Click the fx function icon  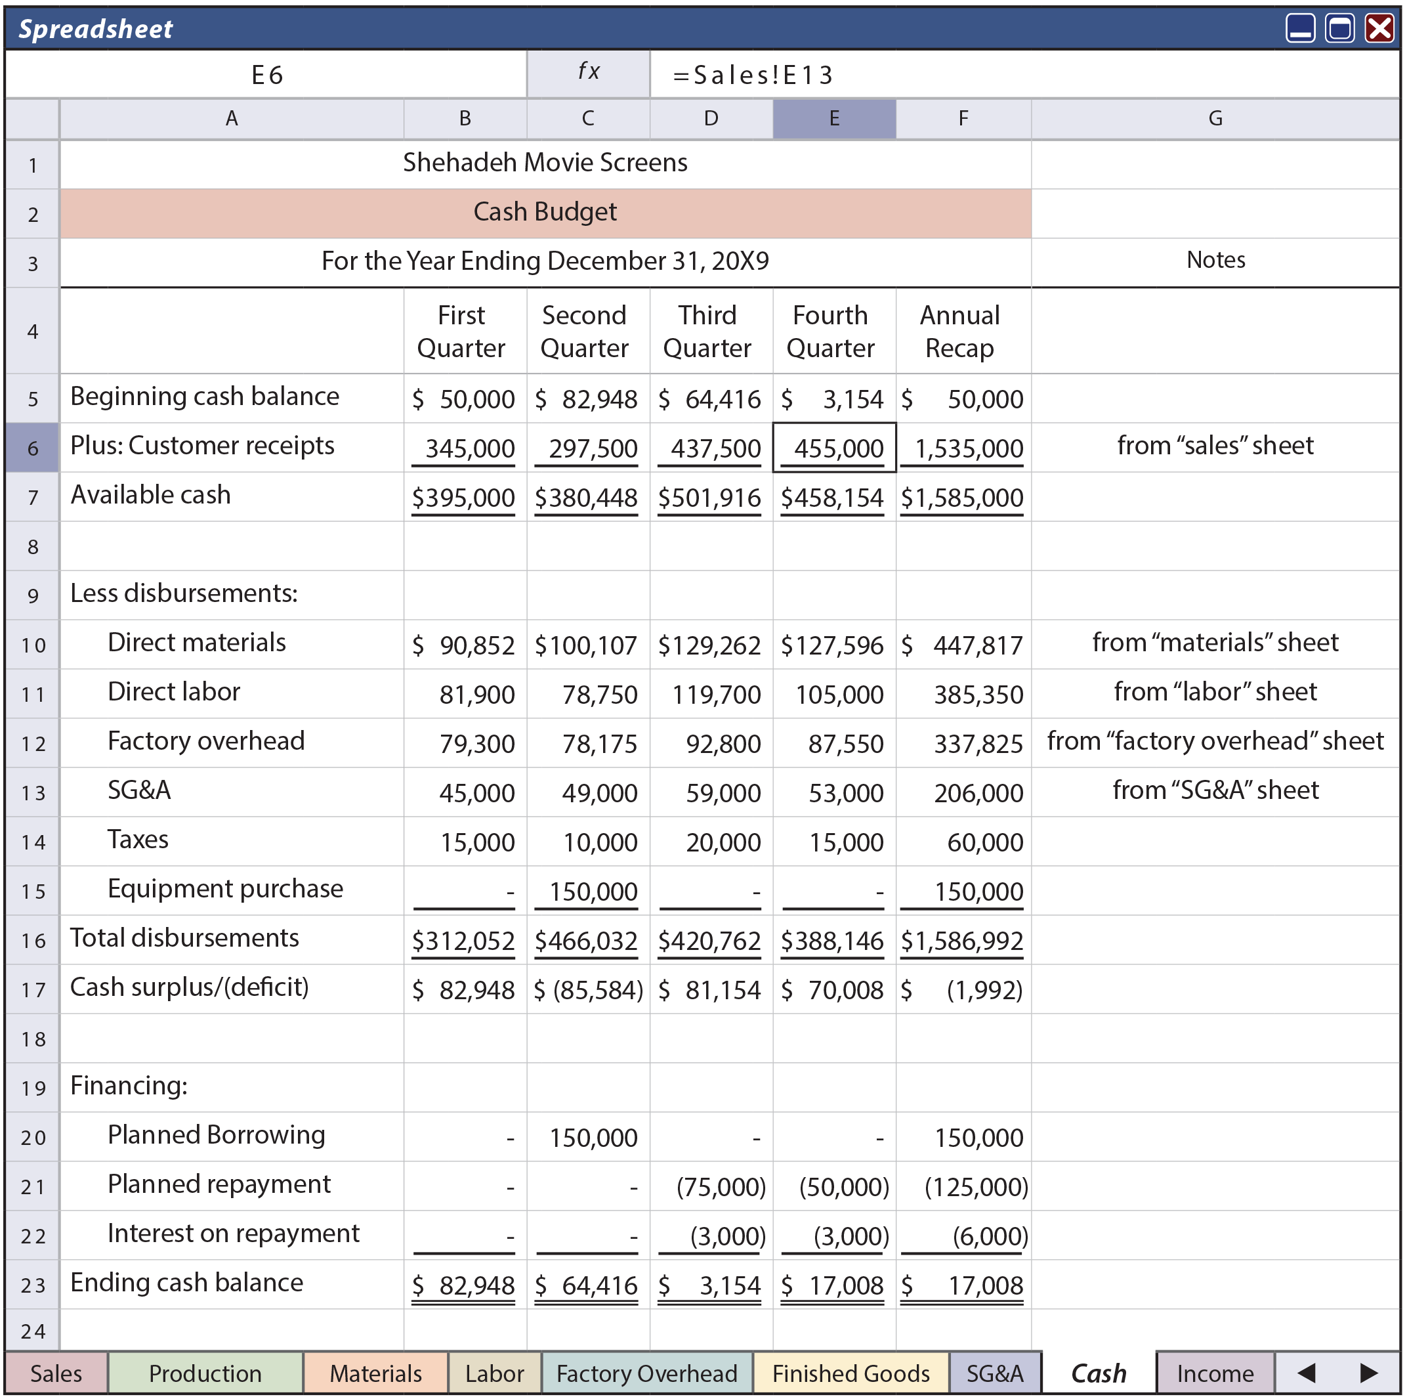point(589,73)
